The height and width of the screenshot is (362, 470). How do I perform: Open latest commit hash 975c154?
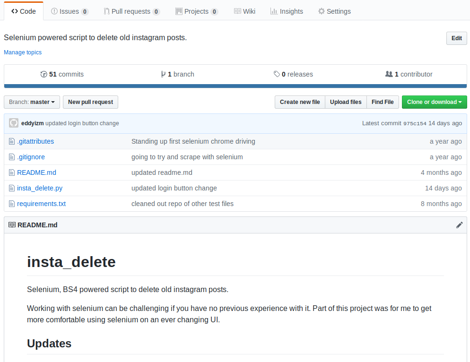[x=415, y=123]
